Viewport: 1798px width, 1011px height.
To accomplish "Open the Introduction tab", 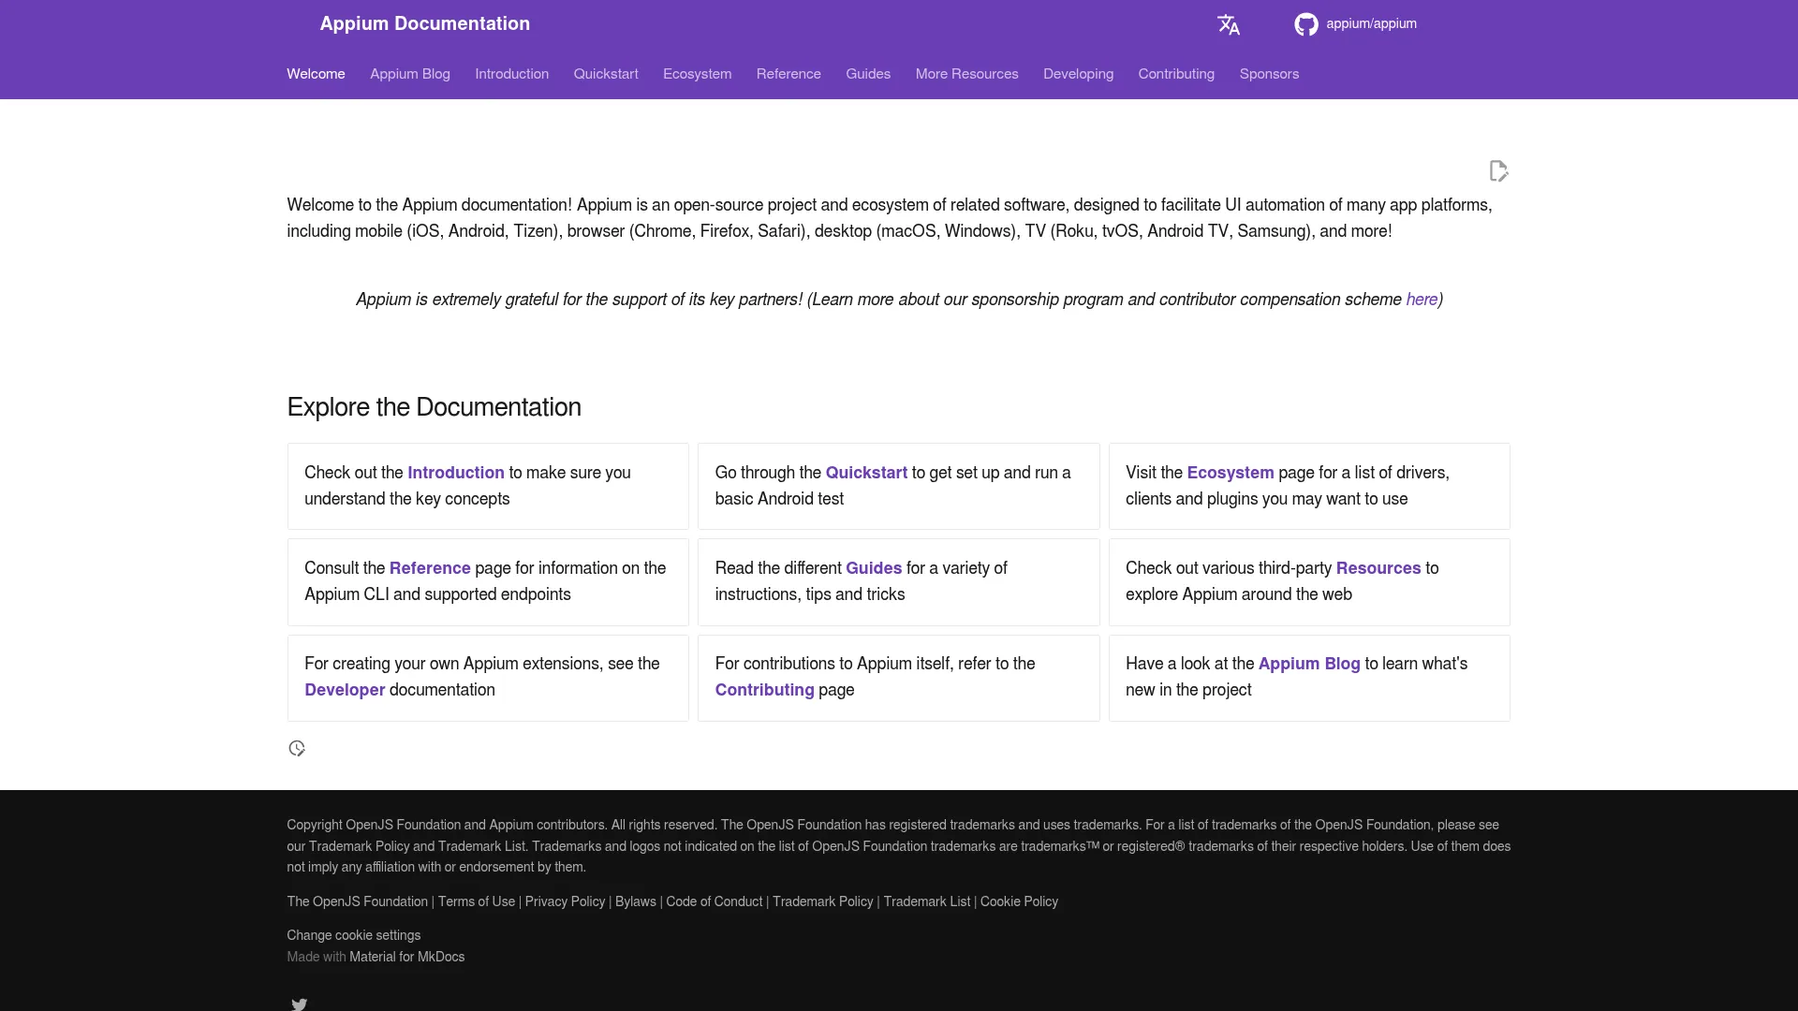I will point(512,74).
